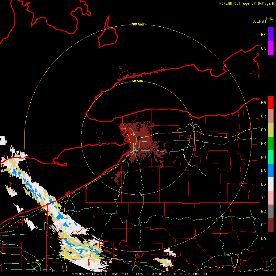Click the WS legend label
276x276 pixels.
pos(263,171)
